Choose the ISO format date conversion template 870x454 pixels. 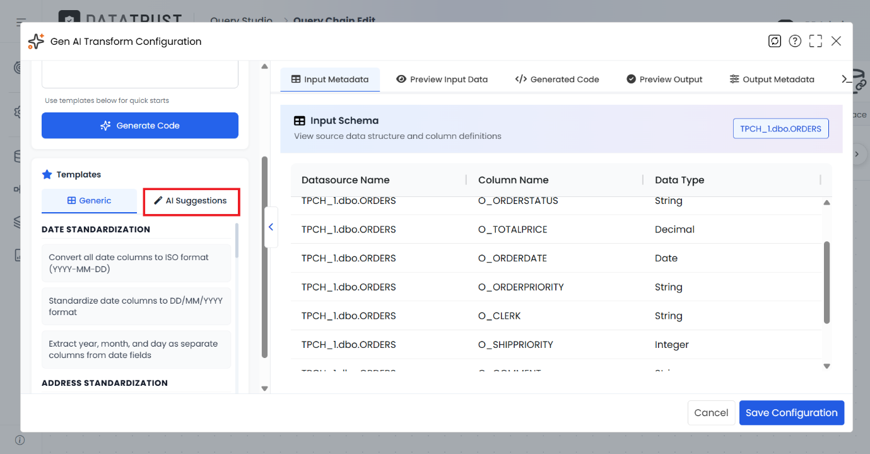point(136,263)
